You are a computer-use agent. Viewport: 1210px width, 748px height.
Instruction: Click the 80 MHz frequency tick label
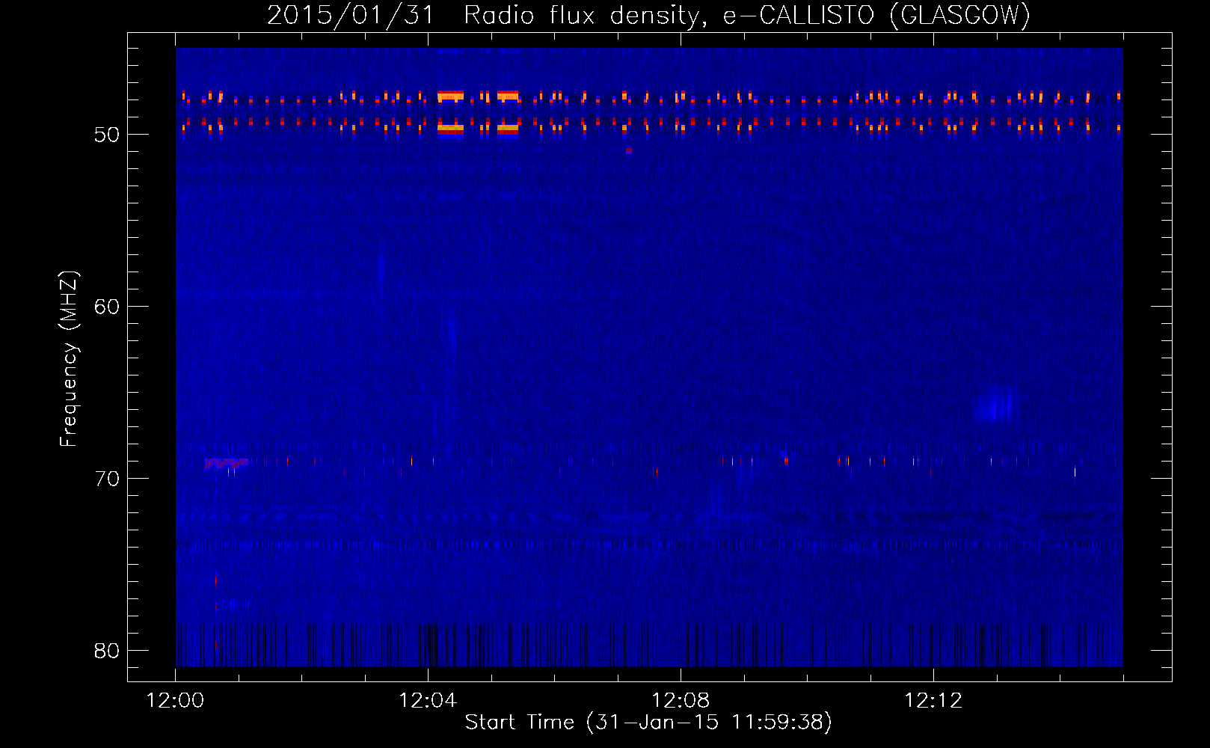[x=107, y=651]
